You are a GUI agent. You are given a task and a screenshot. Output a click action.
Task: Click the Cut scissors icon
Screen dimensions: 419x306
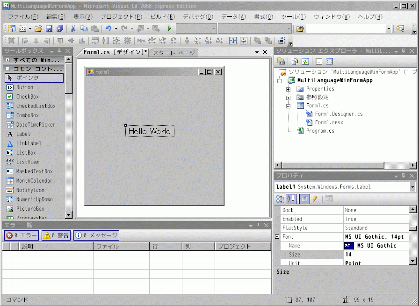[73, 28]
